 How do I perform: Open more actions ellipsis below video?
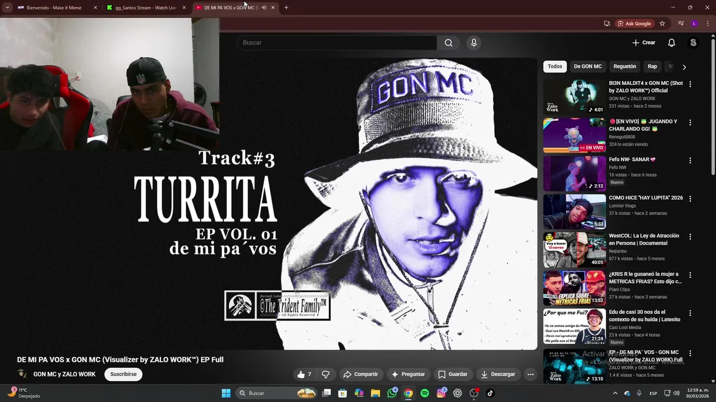coord(530,374)
